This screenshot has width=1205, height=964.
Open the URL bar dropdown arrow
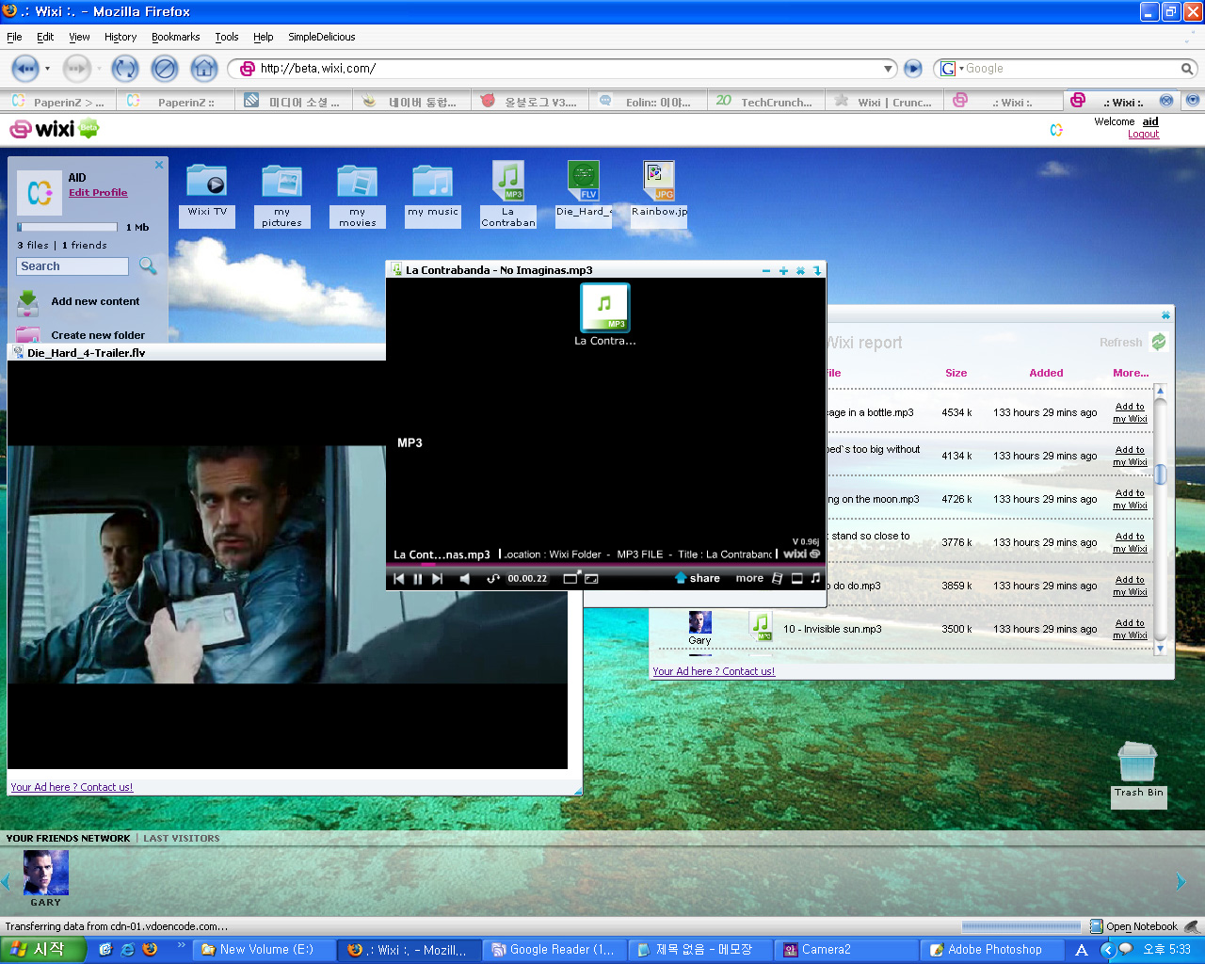point(888,69)
